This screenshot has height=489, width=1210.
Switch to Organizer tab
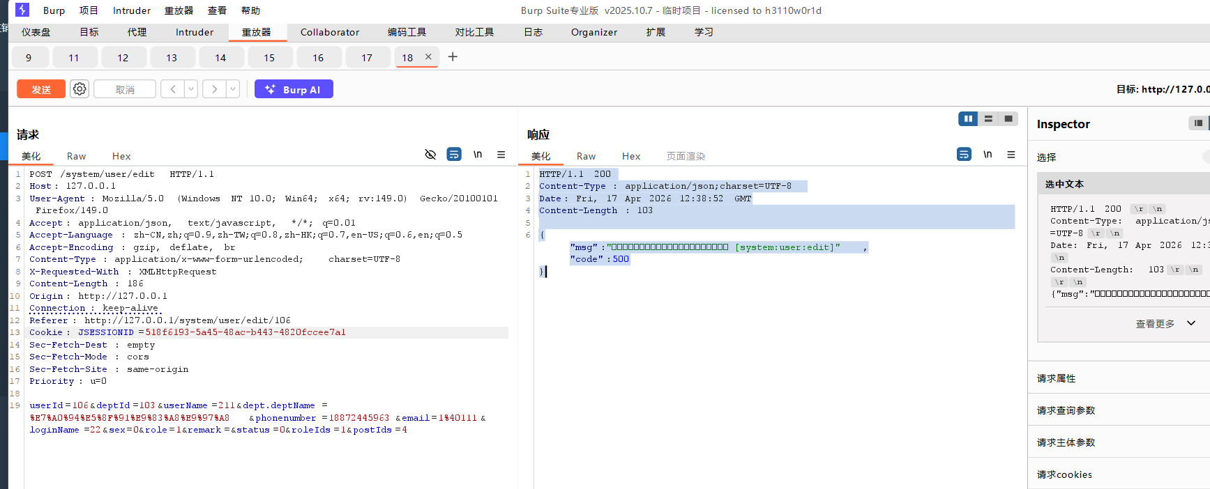[x=594, y=32]
